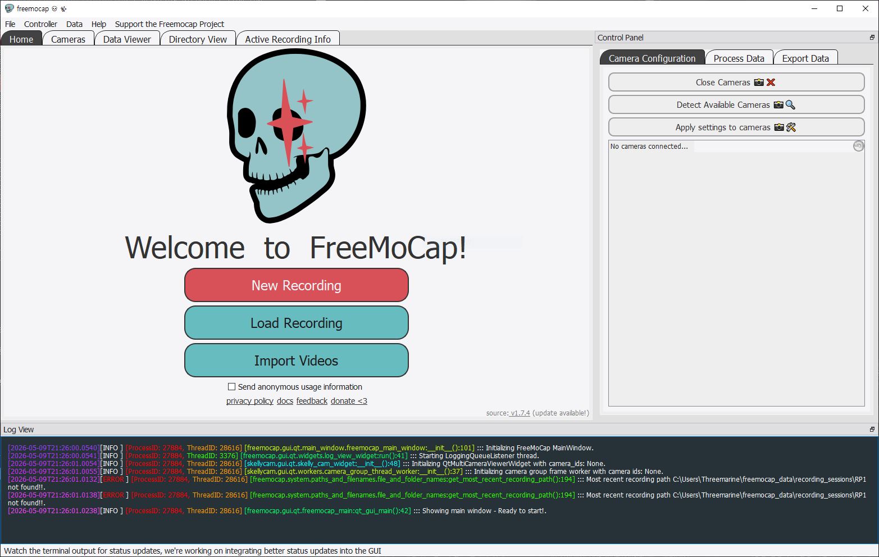This screenshot has width=879, height=557.
Task: Float the Log View dock
Action: 872,430
